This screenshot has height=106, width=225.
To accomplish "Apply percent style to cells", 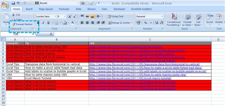I will click(146, 23).
